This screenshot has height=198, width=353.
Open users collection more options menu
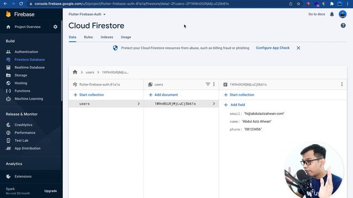(x=214, y=84)
